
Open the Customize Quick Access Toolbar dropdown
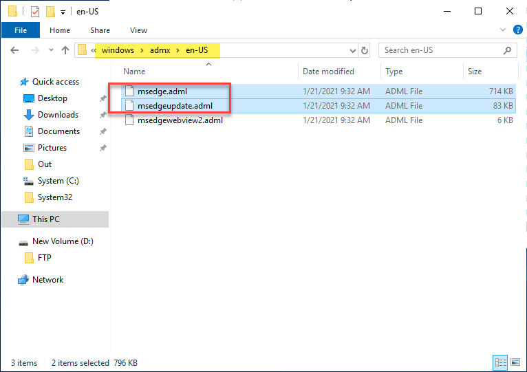click(x=63, y=12)
